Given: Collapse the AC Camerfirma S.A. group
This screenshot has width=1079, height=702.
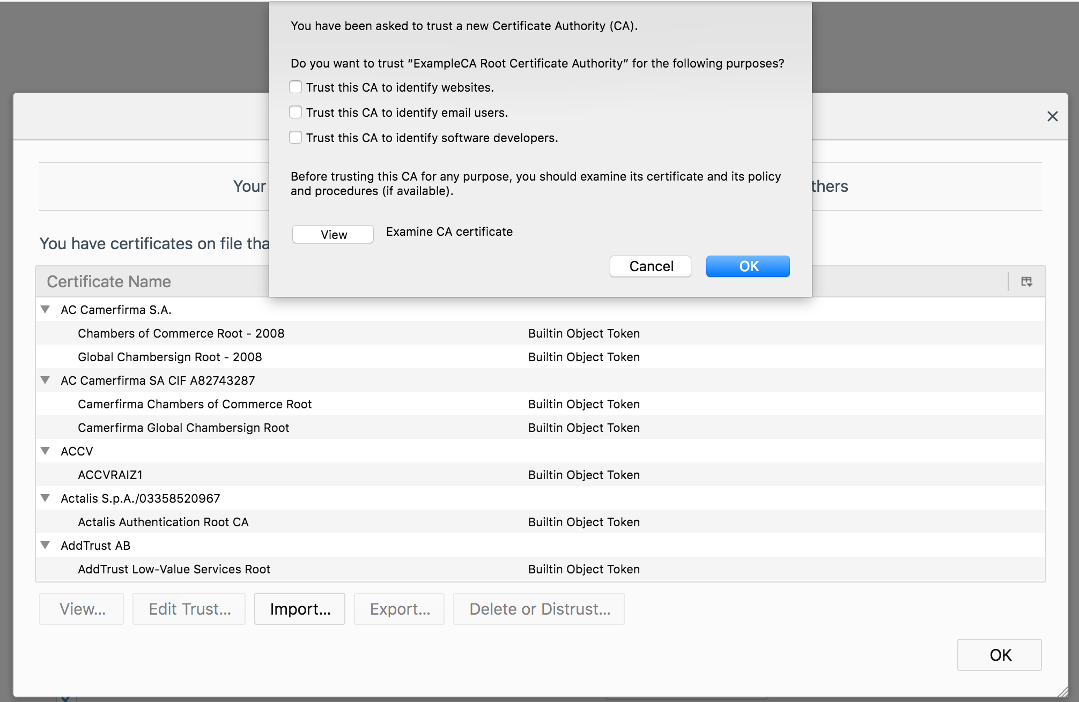Looking at the screenshot, I should (45, 309).
